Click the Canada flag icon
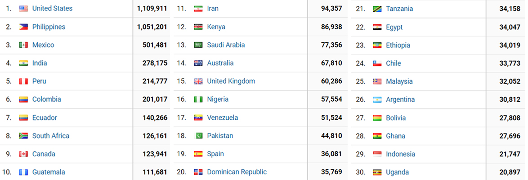Image resolution: width=528 pixels, height=180 pixels. pyautogui.click(x=24, y=154)
